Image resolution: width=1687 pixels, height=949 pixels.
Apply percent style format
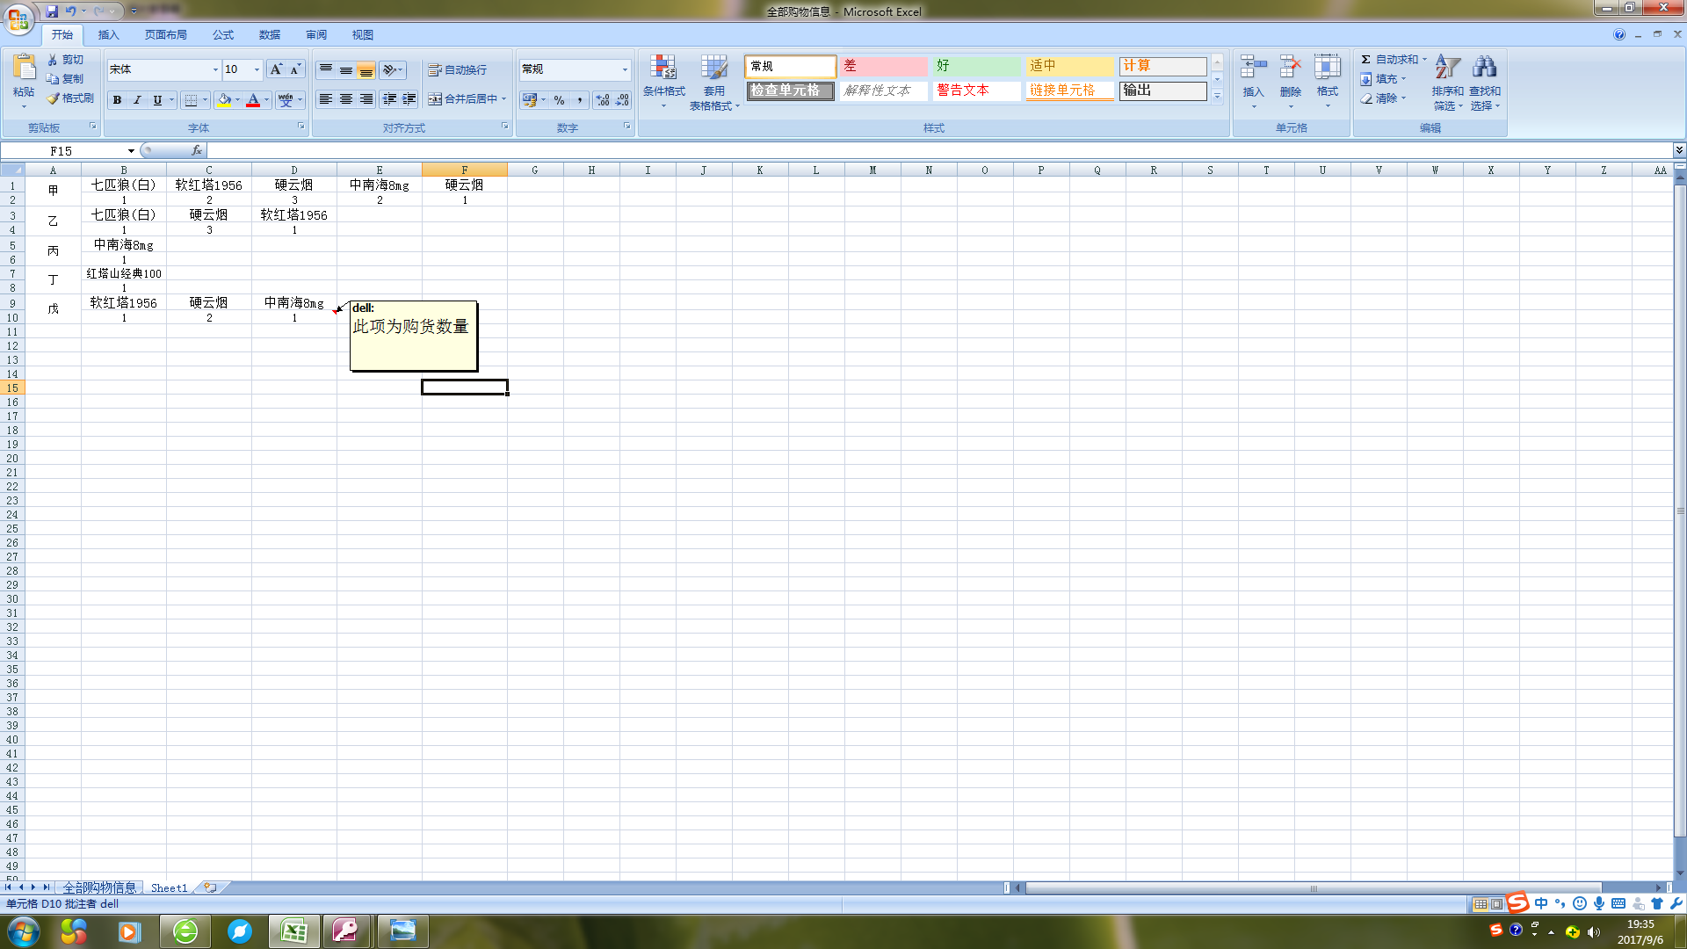pyautogui.click(x=560, y=100)
